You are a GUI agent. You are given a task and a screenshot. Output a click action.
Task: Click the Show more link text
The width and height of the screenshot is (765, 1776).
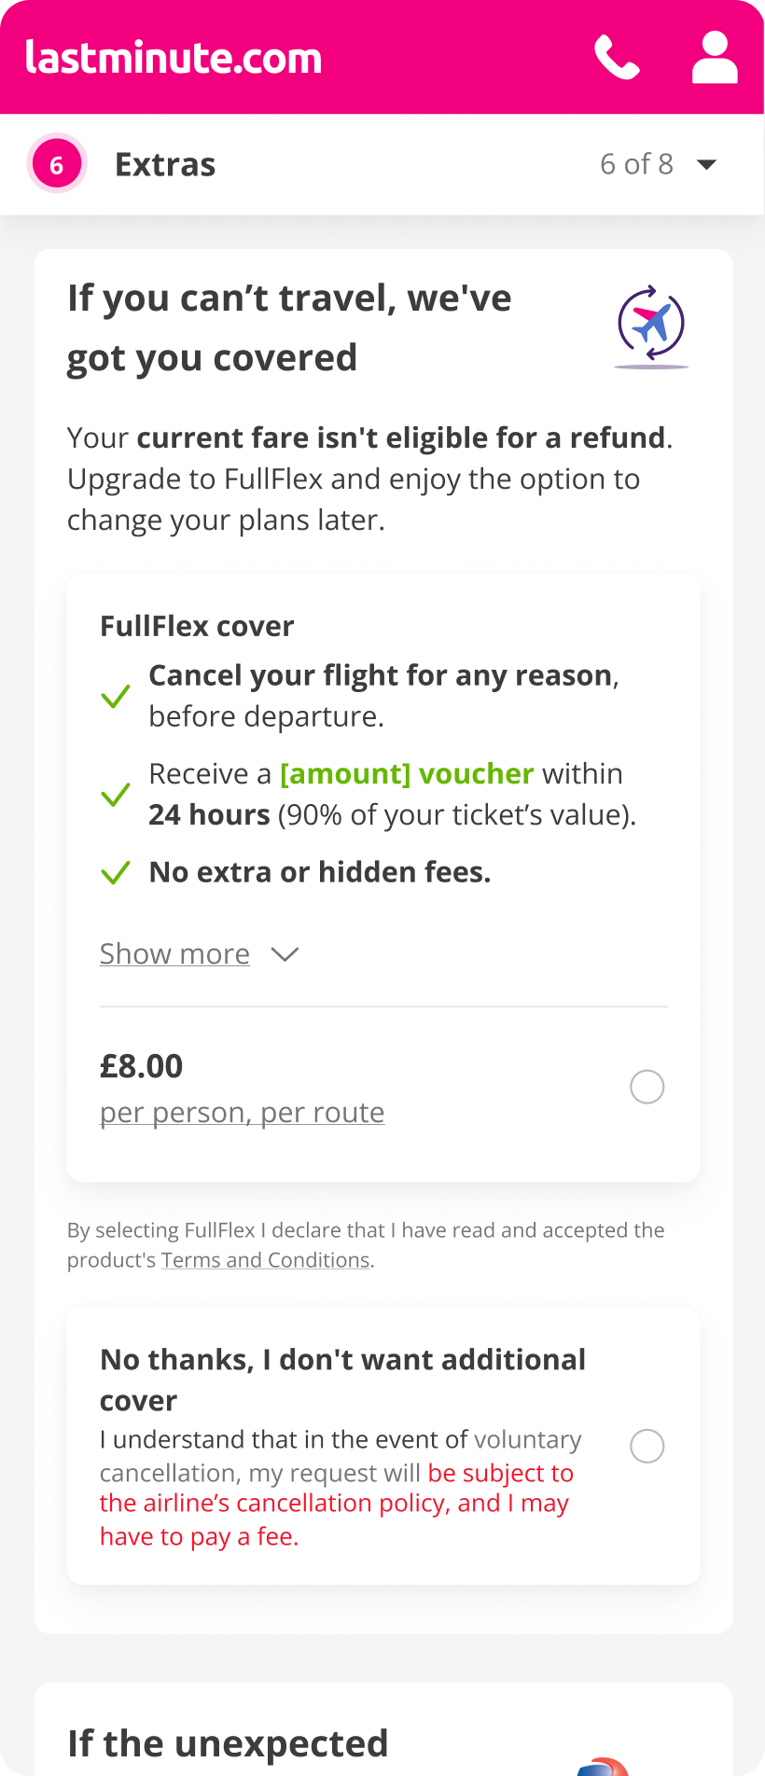[174, 954]
